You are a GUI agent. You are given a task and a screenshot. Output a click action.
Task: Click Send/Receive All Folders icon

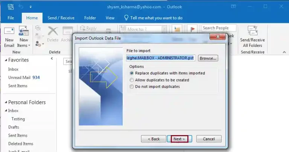pos(252,30)
